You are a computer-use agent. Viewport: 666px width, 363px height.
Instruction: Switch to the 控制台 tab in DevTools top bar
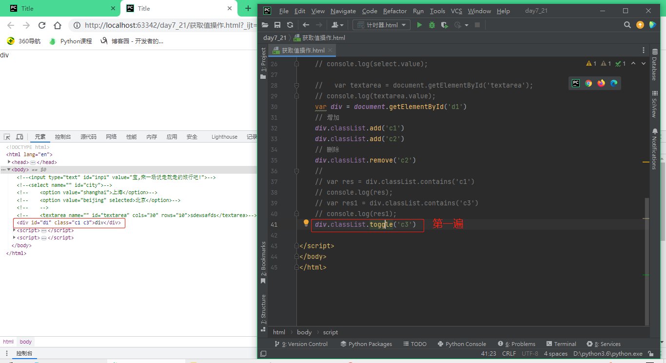pos(63,137)
